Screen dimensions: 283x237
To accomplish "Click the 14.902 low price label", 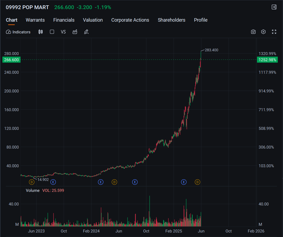I will (43, 180).
